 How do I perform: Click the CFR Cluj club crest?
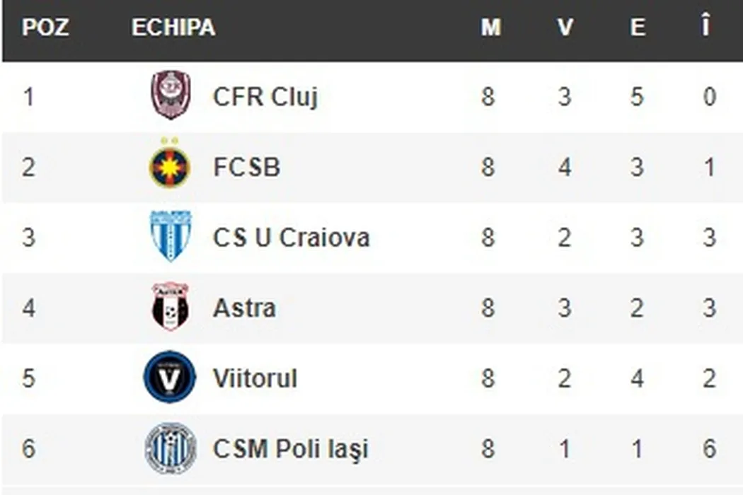pos(171,95)
